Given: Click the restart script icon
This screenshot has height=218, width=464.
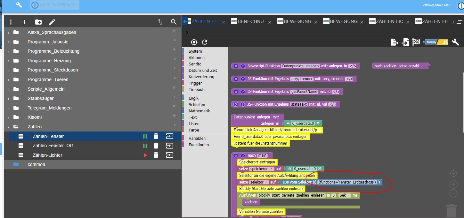Looking at the screenshot, I should coord(205,42).
